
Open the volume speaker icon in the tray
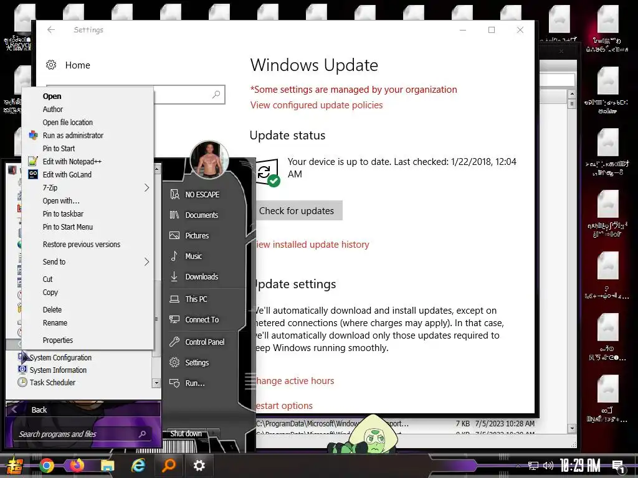click(x=548, y=466)
